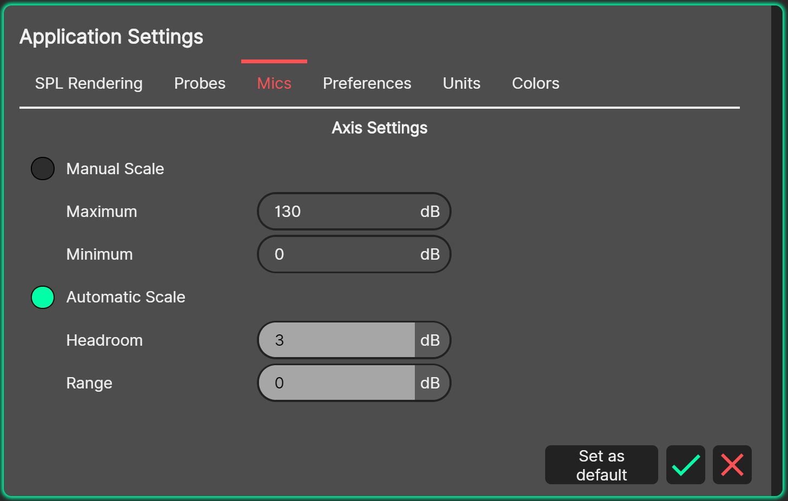Click the Maximum dB input field
Screen dimensions: 788x501
coord(335,211)
